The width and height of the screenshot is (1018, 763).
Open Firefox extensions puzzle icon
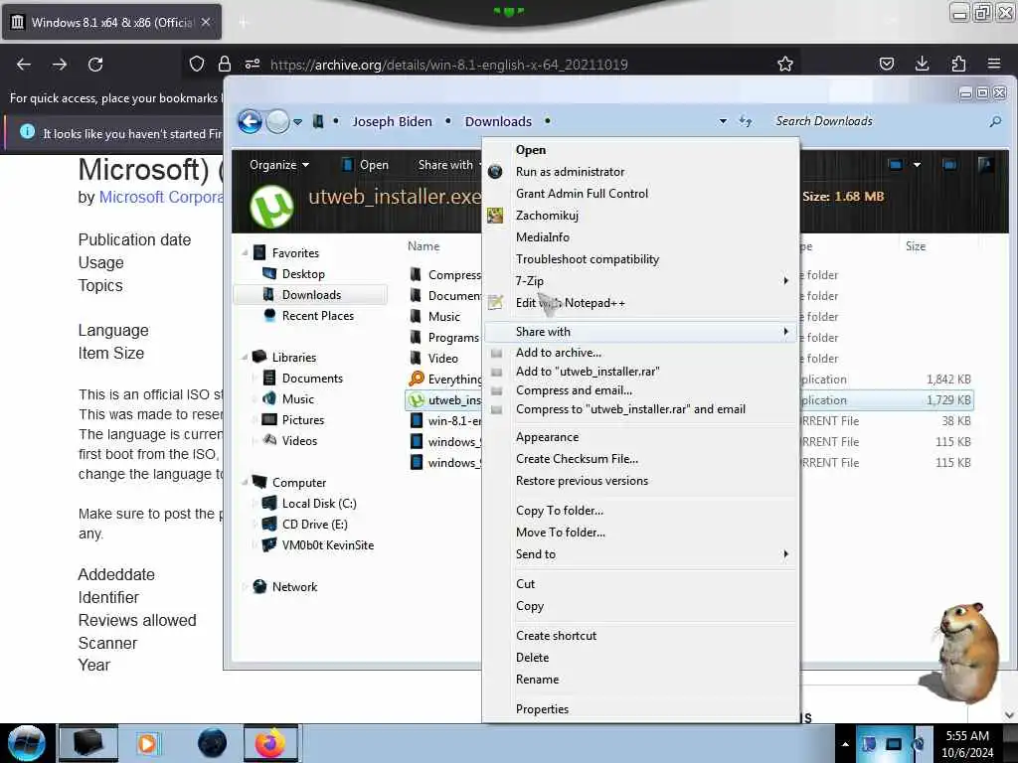958,64
